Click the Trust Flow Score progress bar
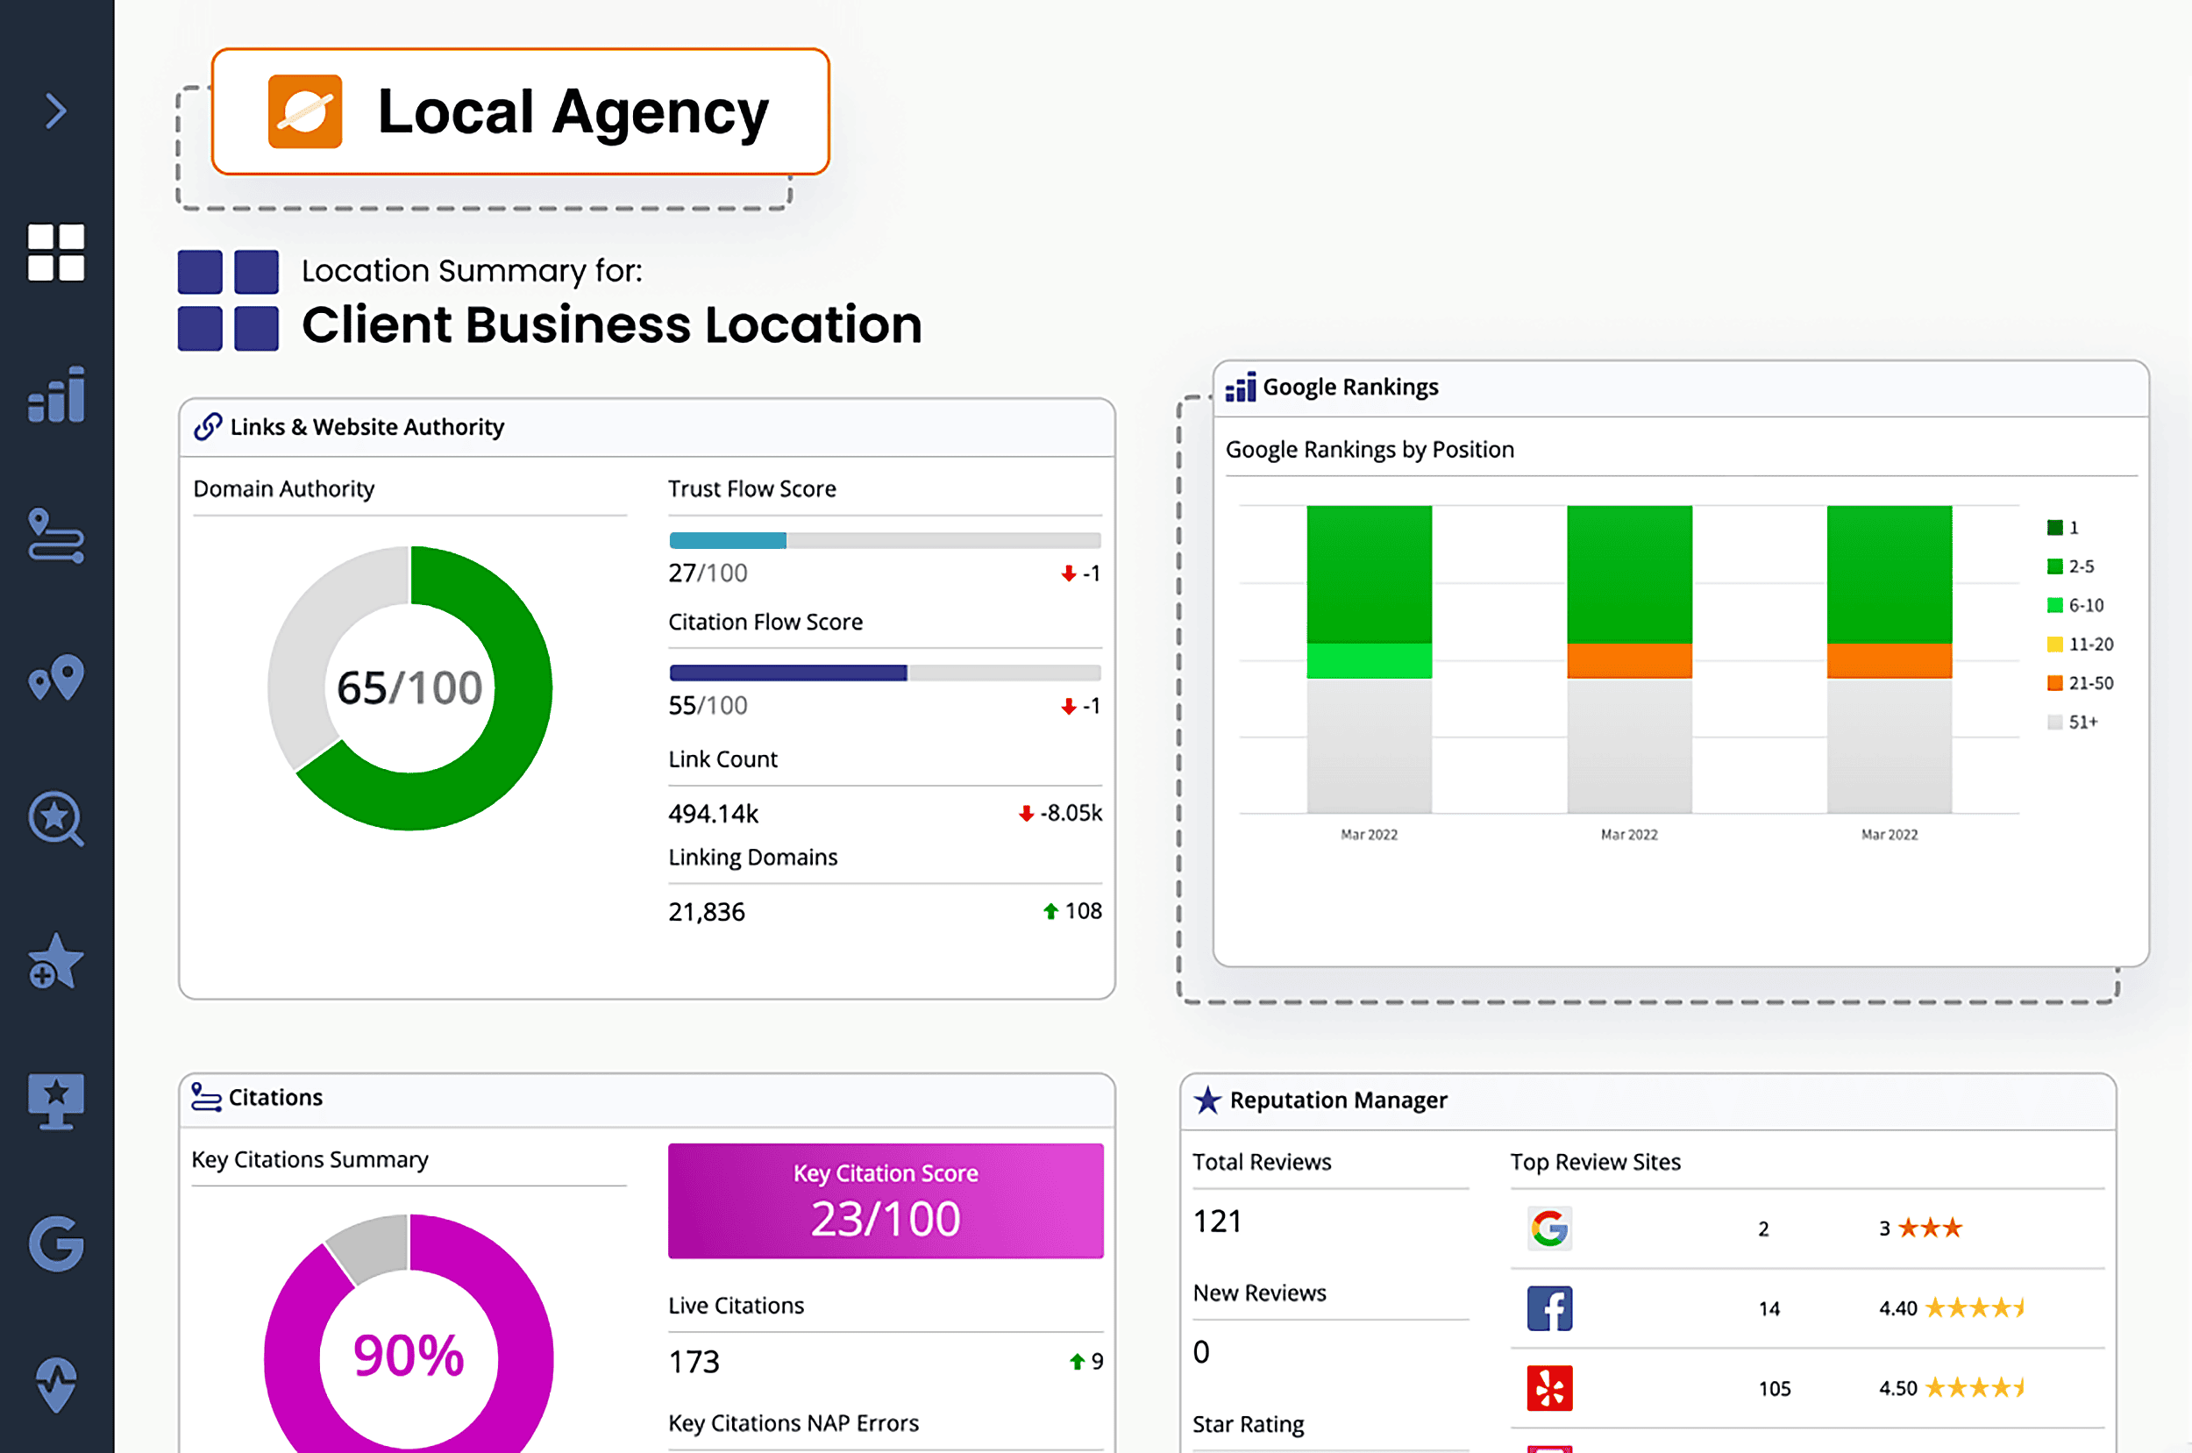The image size is (2192, 1453). click(884, 539)
